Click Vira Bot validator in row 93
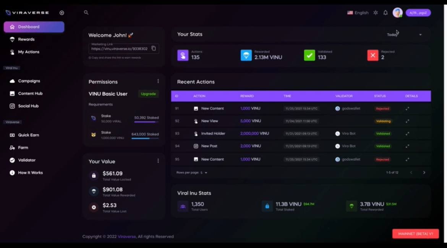Viewport: 447px width, 248px height. pos(345,134)
